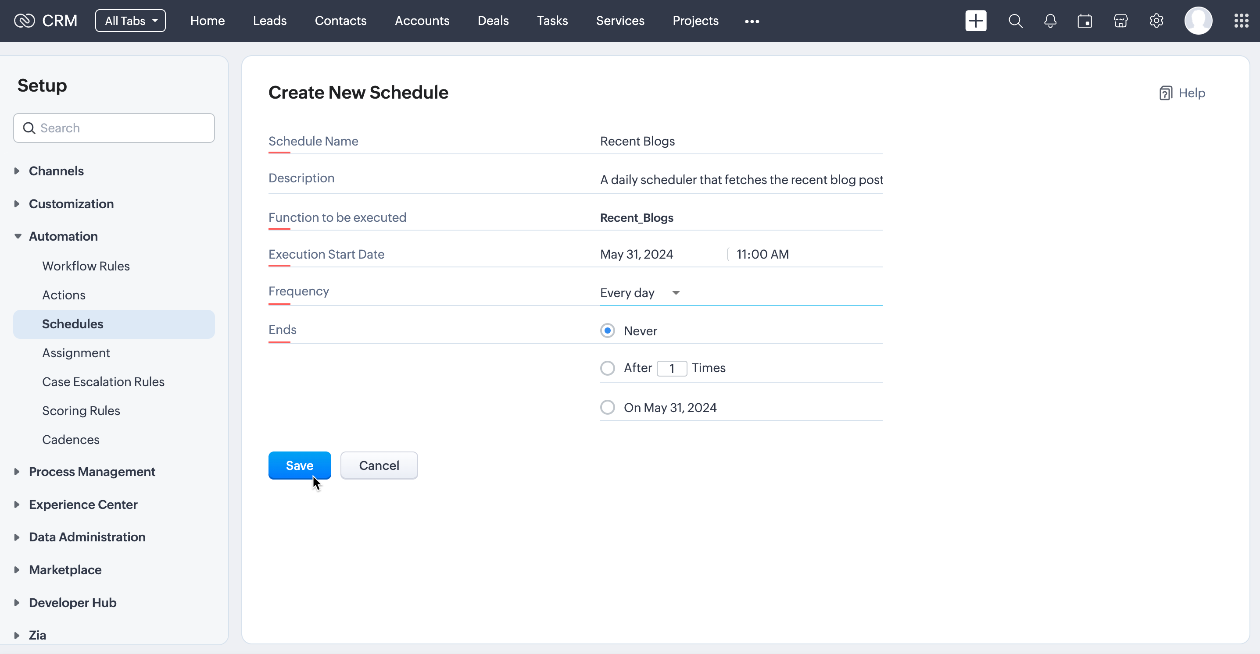This screenshot has width=1260, height=654.
Task: Click the user profile avatar
Action: (x=1198, y=21)
